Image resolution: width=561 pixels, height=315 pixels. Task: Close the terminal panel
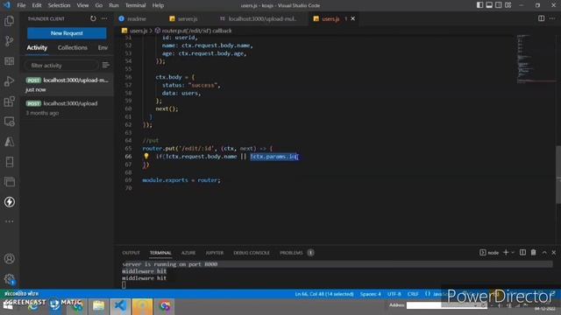(x=553, y=253)
